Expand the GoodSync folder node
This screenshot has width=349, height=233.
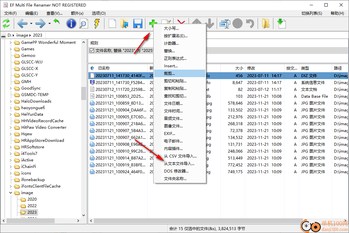(10, 88)
